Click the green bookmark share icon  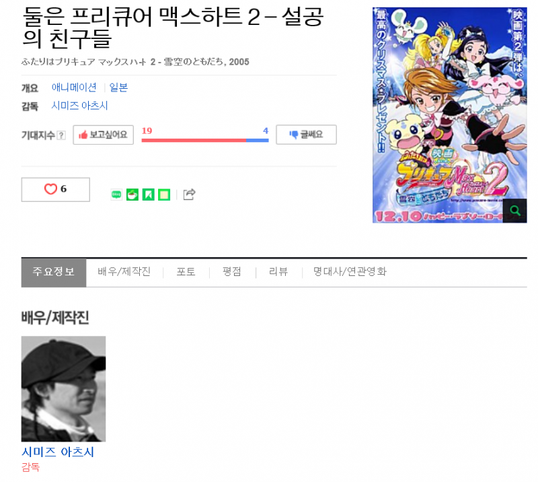(148, 195)
